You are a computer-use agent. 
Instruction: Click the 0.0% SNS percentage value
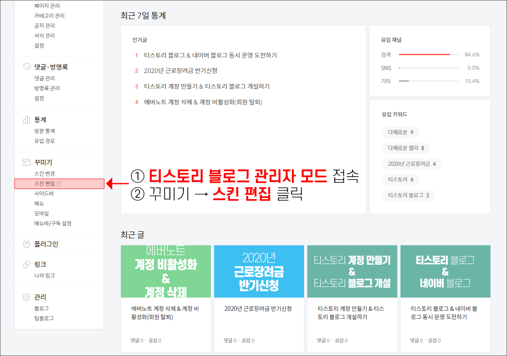click(x=473, y=68)
